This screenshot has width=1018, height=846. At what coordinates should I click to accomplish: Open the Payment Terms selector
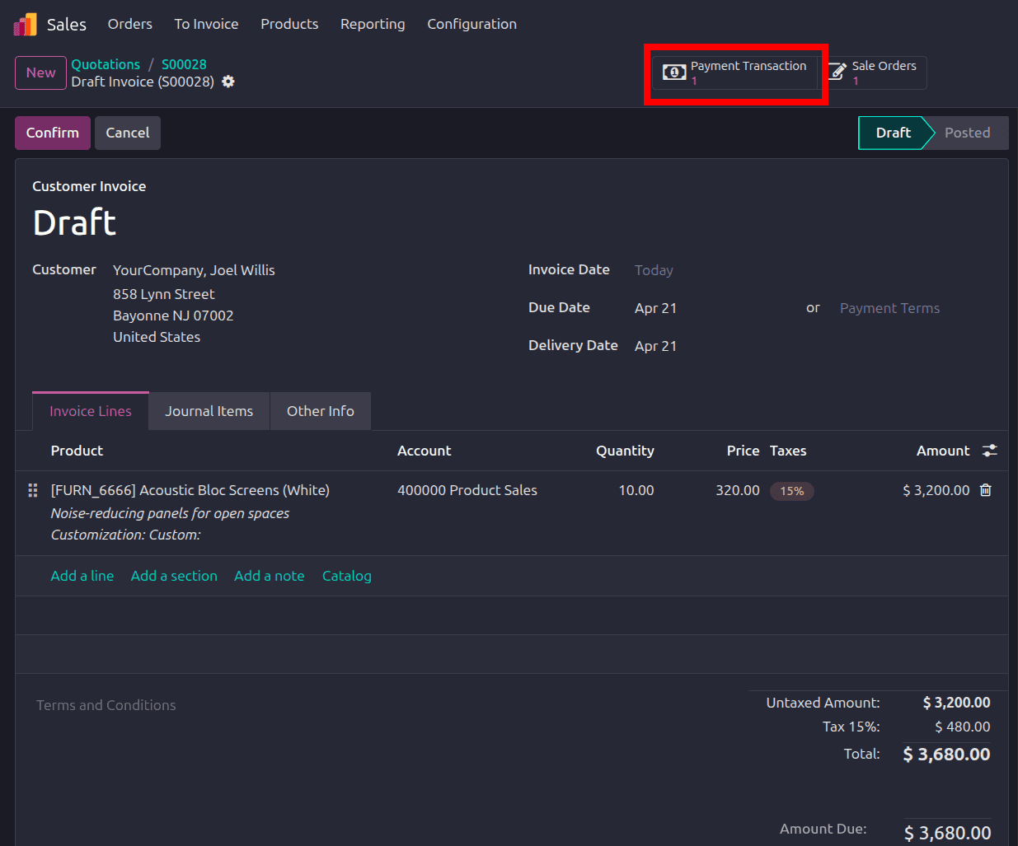[889, 307]
